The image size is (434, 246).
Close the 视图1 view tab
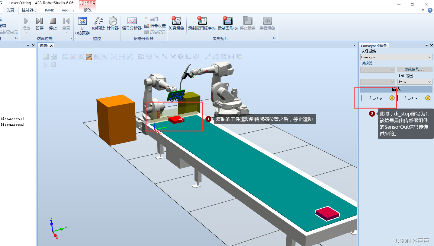[51, 46]
